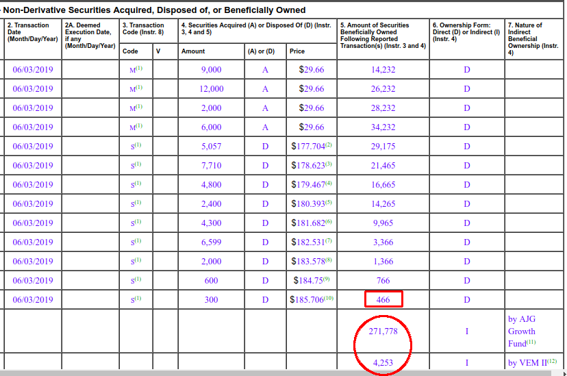This screenshot has width=567, height=376.
Task: Select the 9,000 acquired amount
Action: pos(211,70)
